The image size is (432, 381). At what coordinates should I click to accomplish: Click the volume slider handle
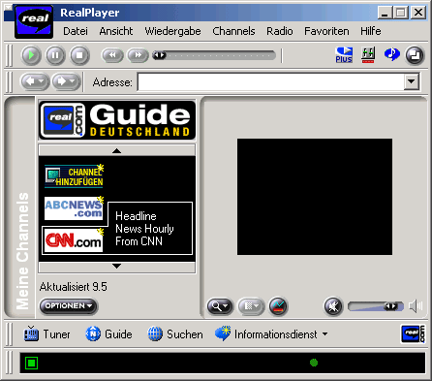(x=390, y=305)
